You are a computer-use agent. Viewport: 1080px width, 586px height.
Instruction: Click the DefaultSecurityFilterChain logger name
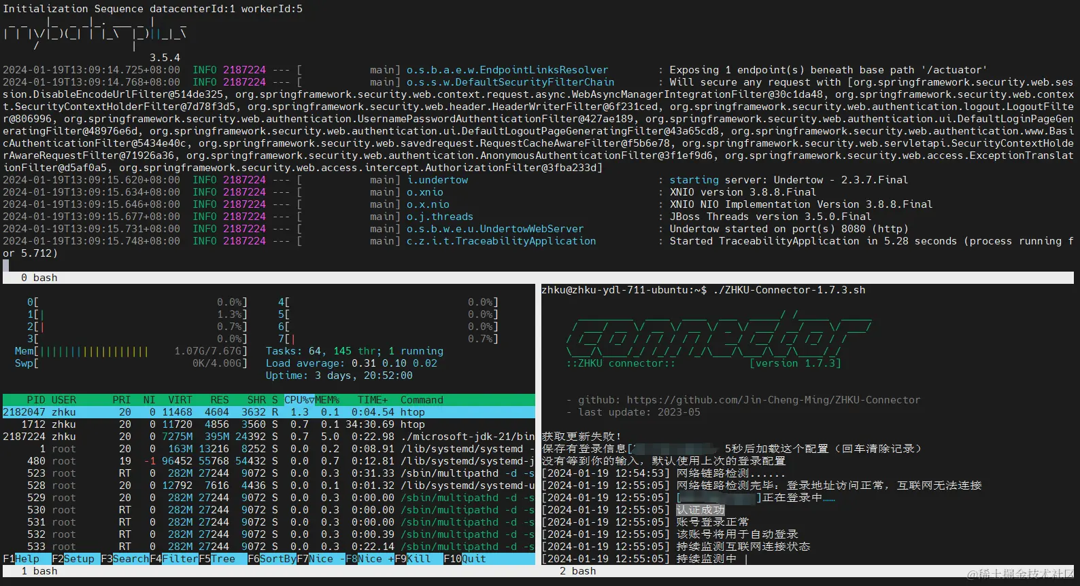click(510, 82)
